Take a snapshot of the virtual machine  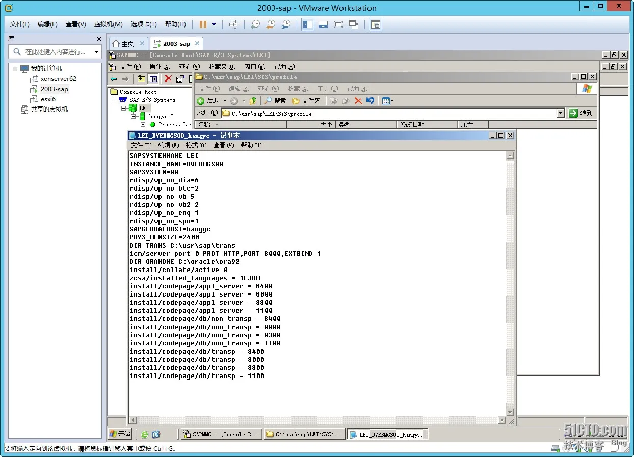(x=255, y=24)
